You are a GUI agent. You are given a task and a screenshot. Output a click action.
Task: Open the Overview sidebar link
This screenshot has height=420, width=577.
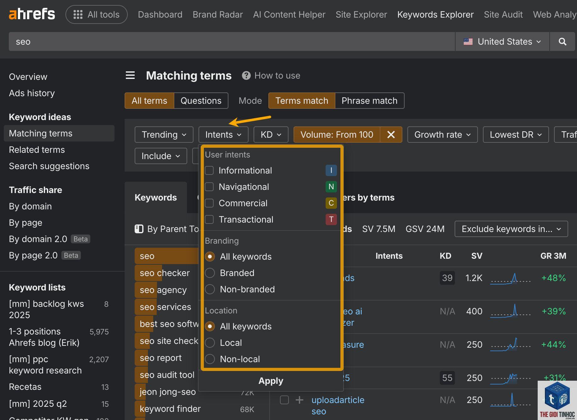coord(28,77)
